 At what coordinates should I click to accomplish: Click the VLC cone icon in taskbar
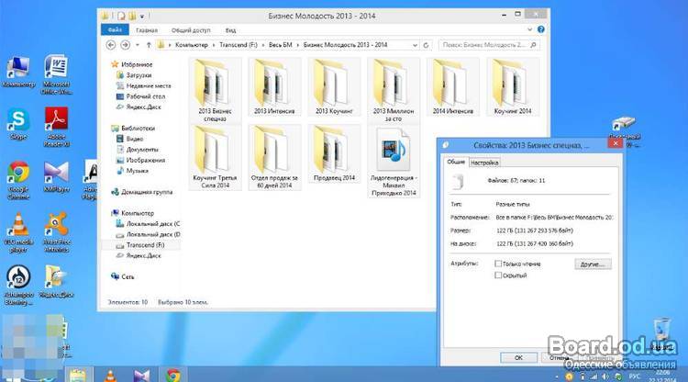click(110, 374)
